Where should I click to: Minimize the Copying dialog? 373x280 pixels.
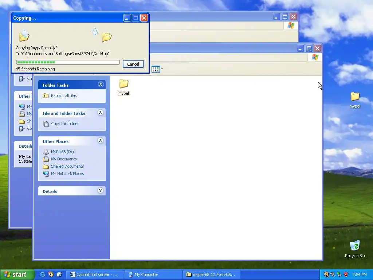127,17
